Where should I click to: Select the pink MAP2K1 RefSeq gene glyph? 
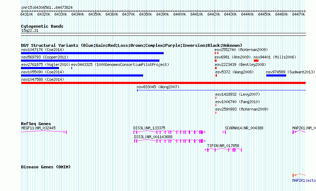click(x=299, y=132)
